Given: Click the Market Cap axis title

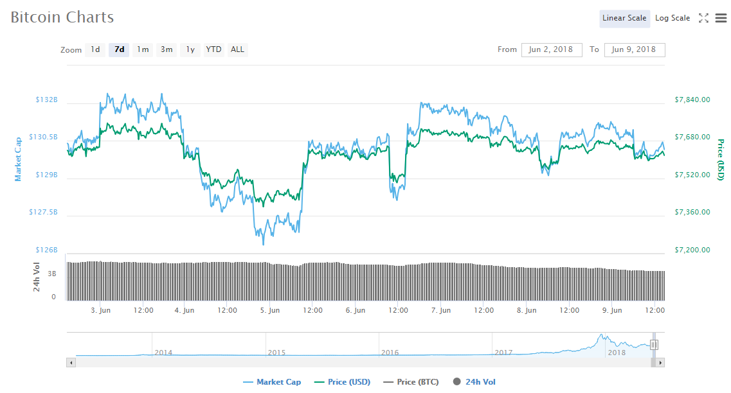Looking at the screenshot, I should 18,159.
